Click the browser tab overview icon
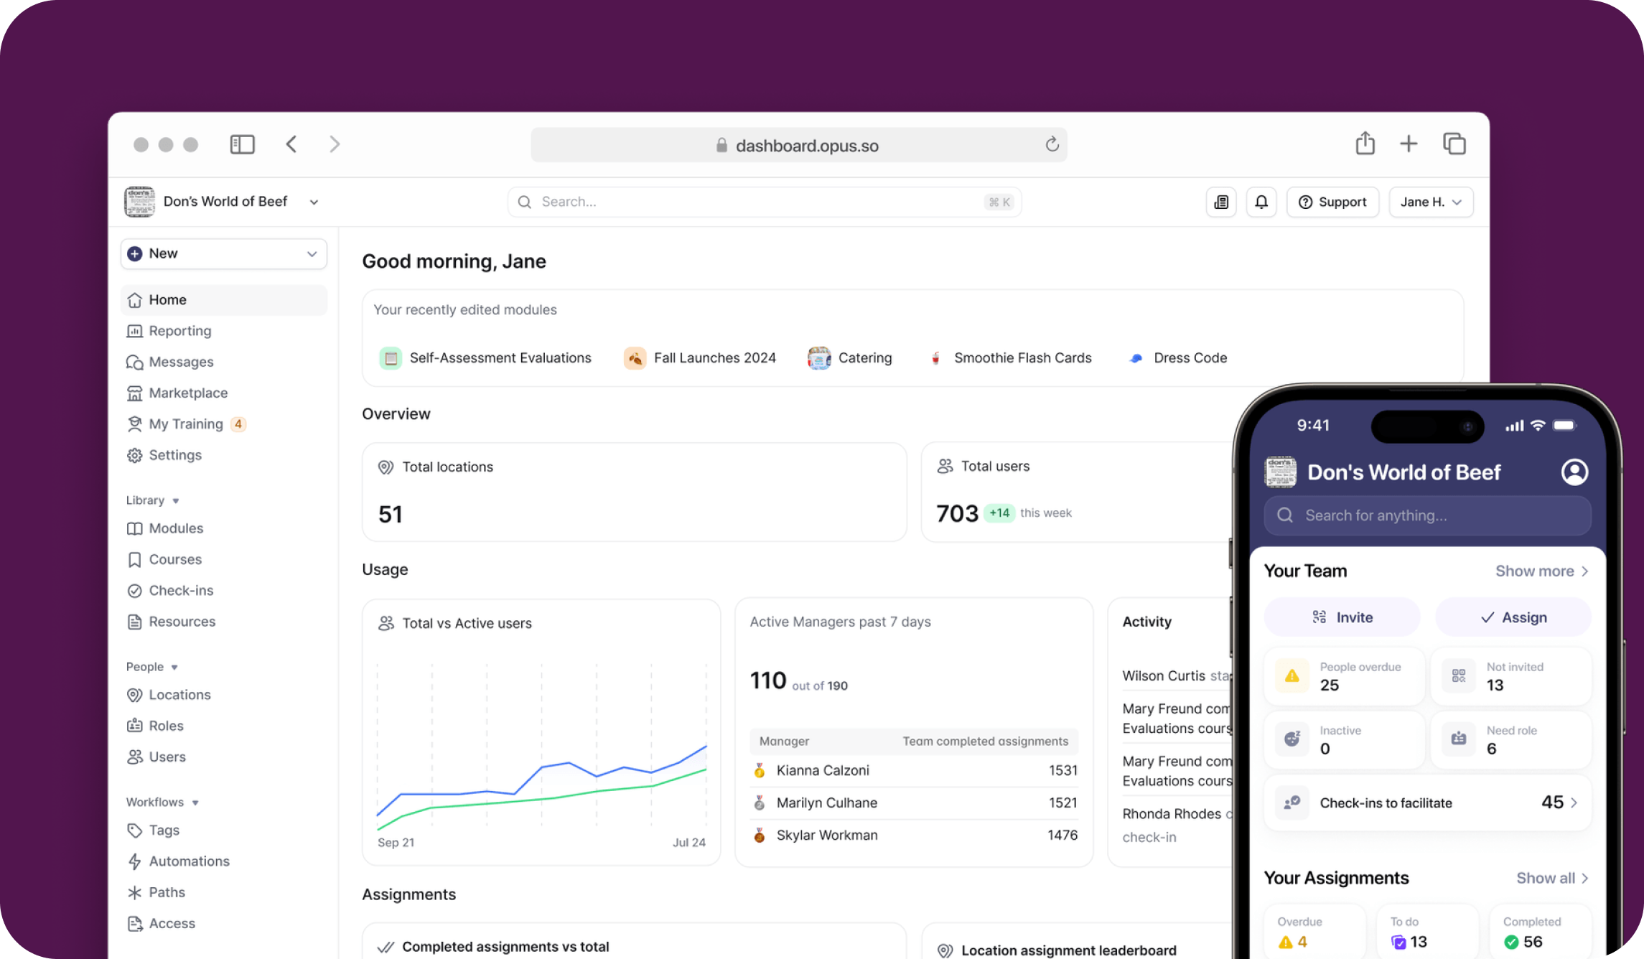 coord(1454,144)
